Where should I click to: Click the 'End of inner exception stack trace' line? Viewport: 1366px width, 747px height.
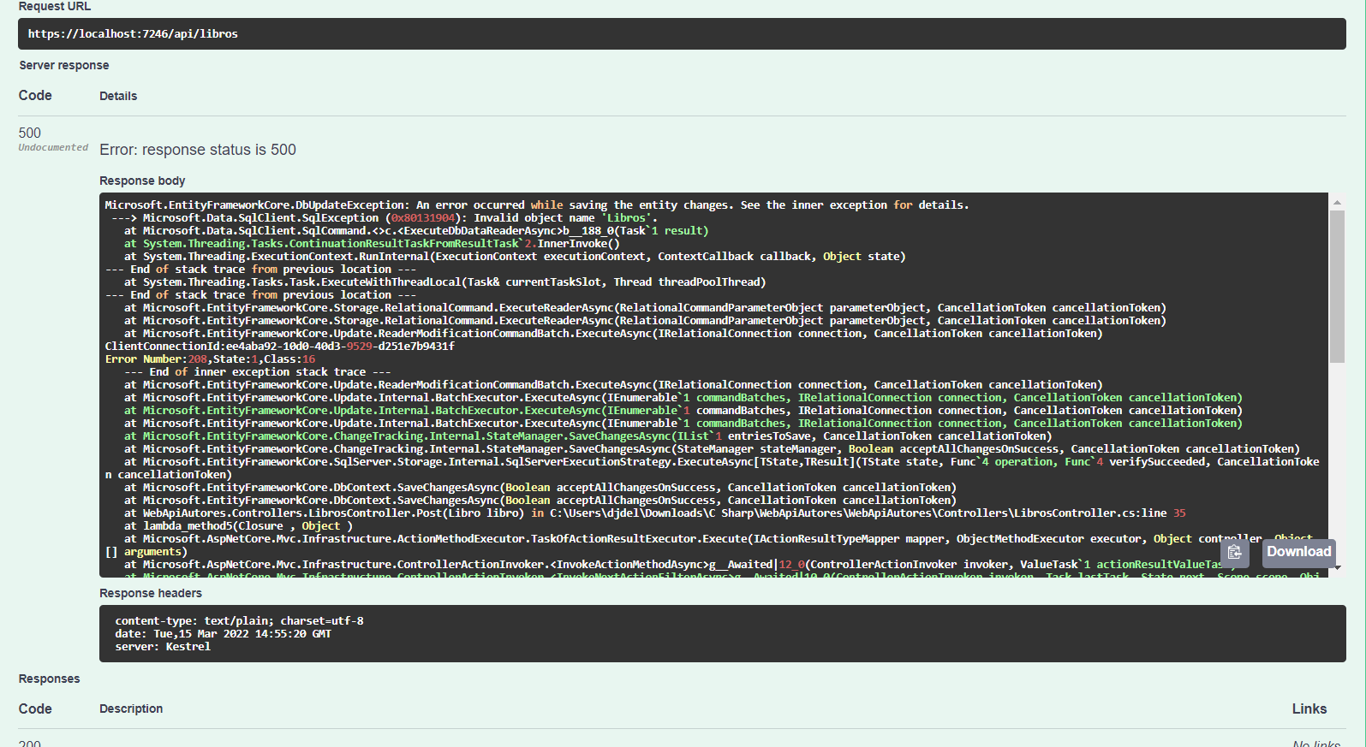[x=258, y=372]
